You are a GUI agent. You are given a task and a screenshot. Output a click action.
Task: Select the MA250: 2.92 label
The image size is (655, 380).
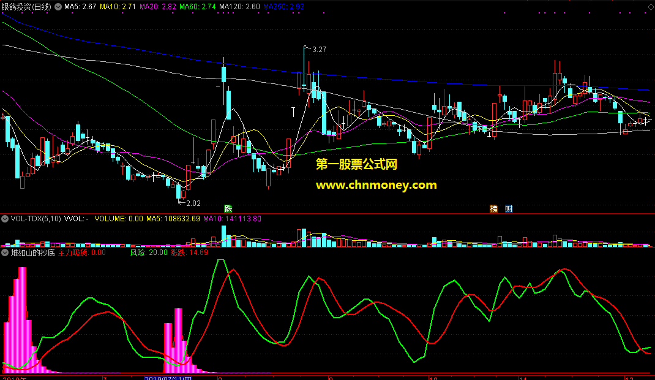point(283,7)
